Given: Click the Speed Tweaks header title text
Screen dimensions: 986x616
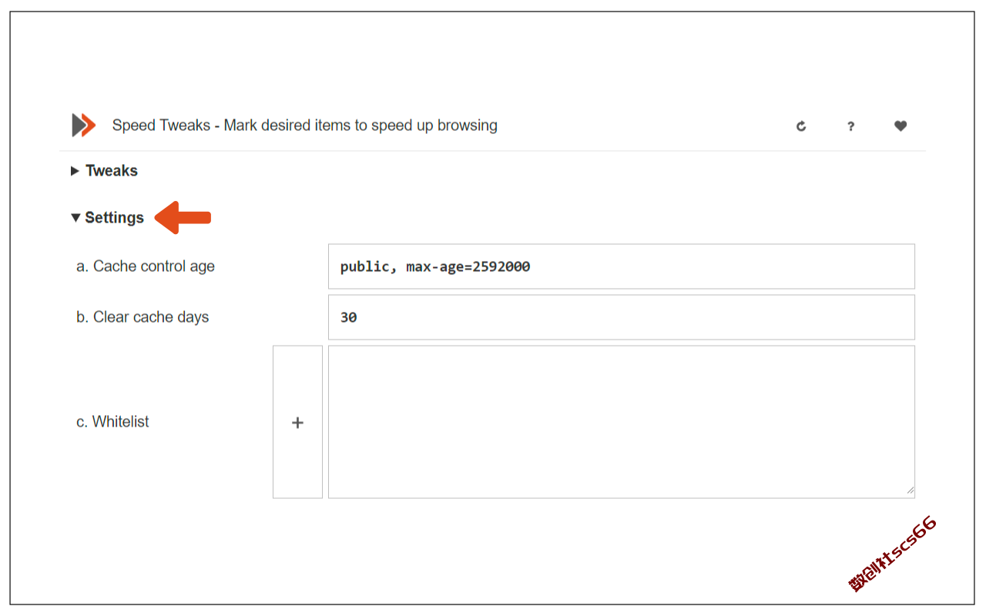Looking at the screenshot, I should [305, 126].
